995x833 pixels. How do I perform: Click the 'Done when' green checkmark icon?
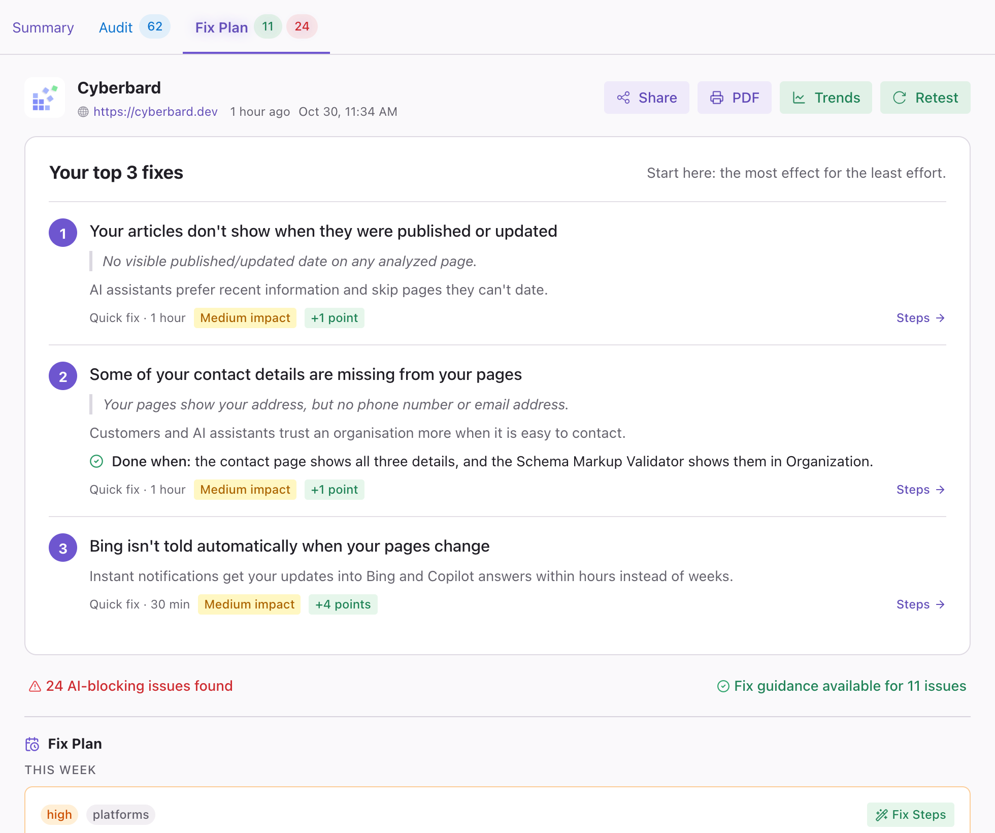[96, 461]
